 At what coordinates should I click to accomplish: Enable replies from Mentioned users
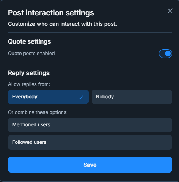[x=90, y=125]
